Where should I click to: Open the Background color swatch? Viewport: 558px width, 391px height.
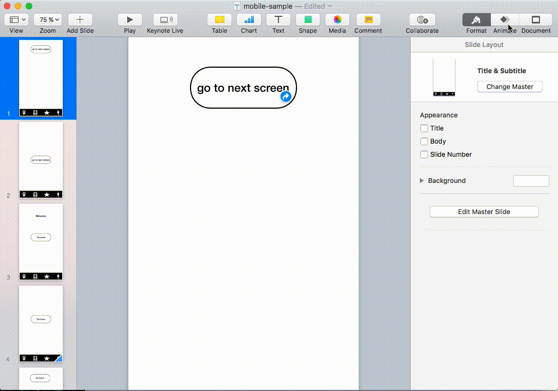pyautogui.click(x=531, y=181)
